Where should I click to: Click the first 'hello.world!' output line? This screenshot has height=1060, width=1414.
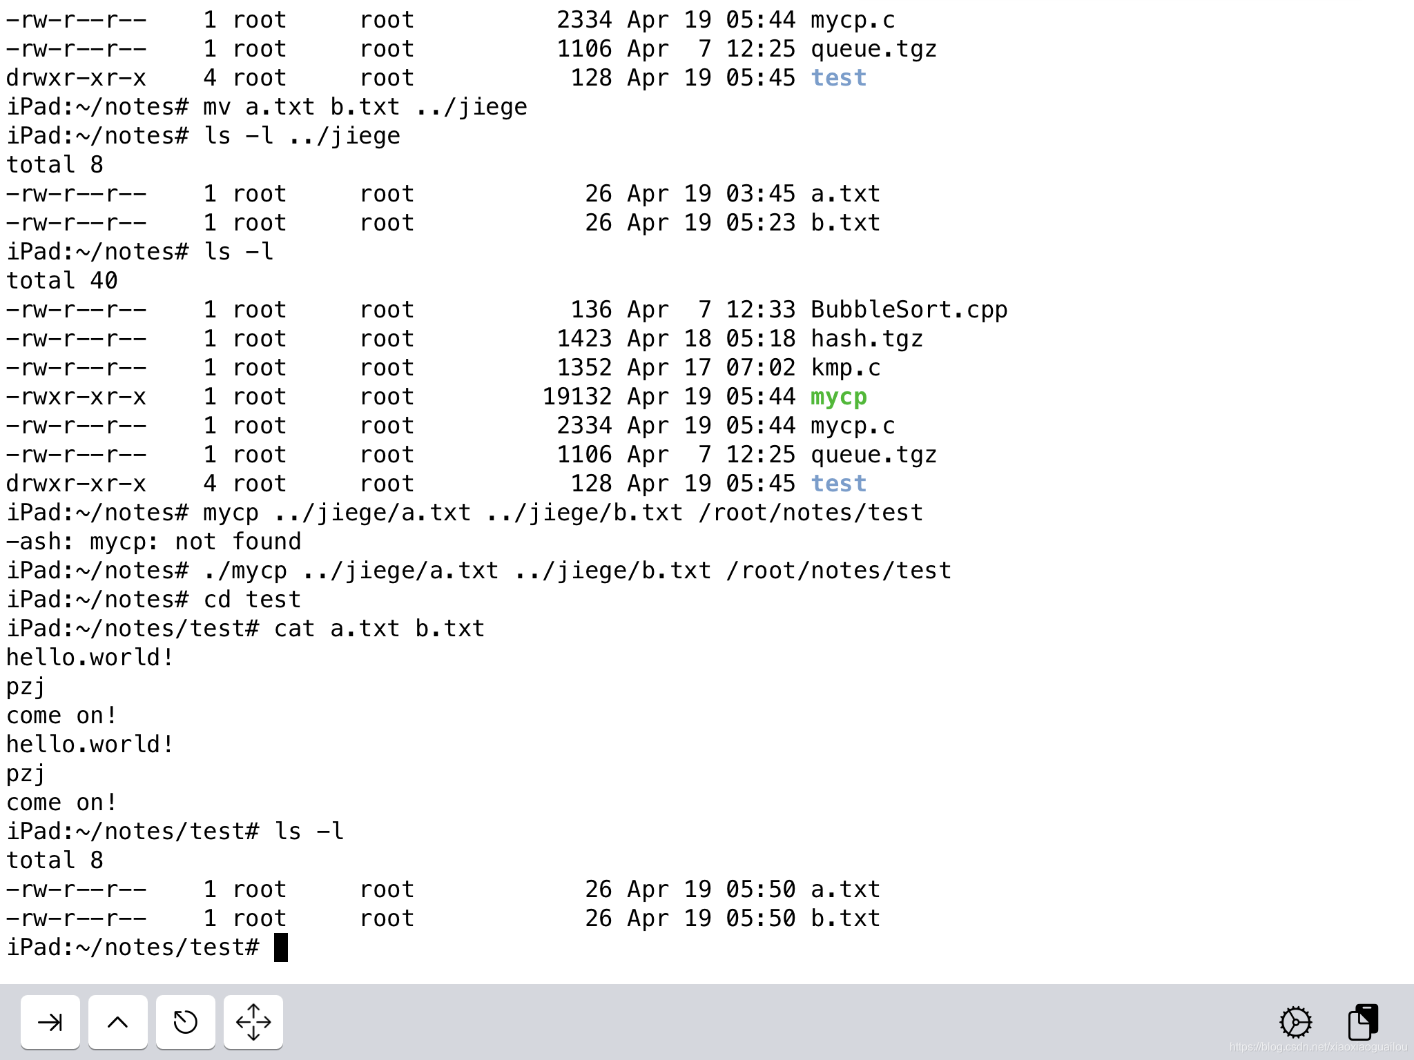[90, 658]
